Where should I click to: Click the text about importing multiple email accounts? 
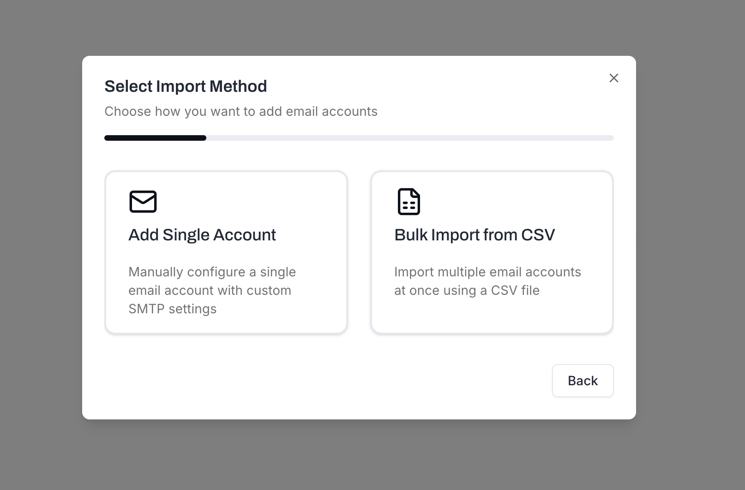coord(487,281)
